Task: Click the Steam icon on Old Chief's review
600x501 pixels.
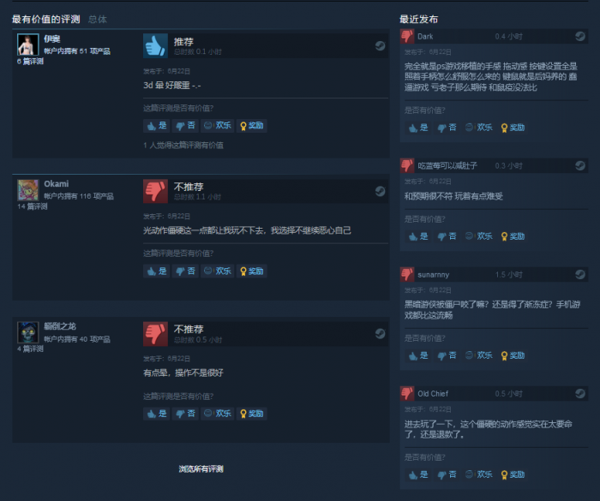Action: click(x=580, y=394)
